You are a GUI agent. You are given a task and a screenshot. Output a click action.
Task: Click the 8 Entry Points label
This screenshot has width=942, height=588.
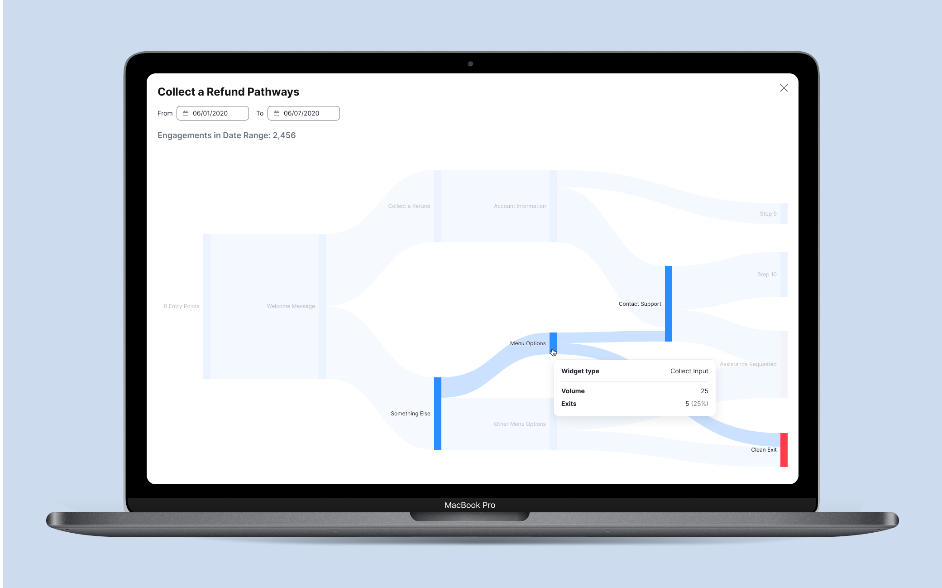coord(182,306)
